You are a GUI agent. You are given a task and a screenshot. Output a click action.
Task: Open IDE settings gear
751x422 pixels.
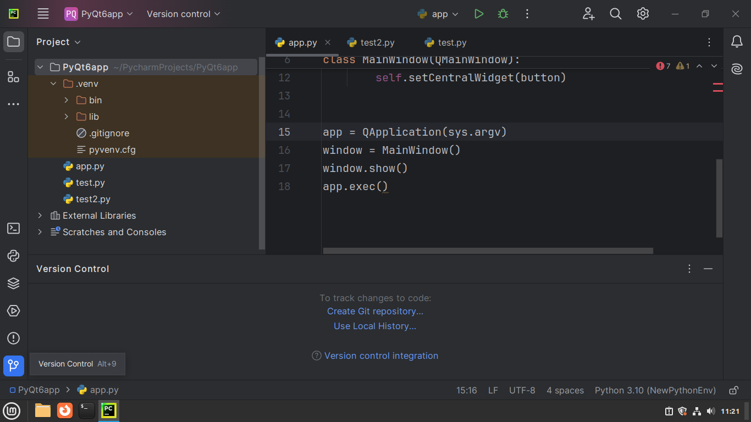click(x=643, y=14)
